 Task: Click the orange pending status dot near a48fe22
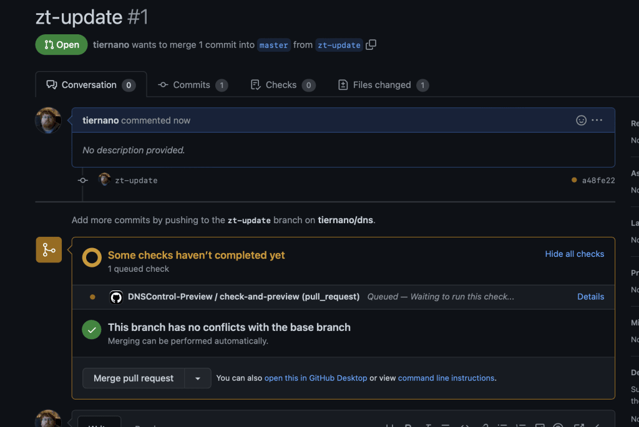pyautogui.click(x=574, y=180)
